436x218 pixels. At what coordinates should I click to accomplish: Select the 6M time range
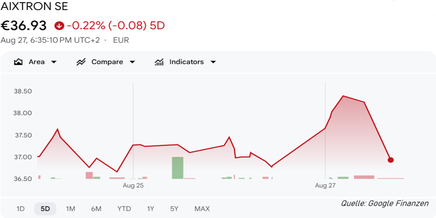[x=96, y=209]
